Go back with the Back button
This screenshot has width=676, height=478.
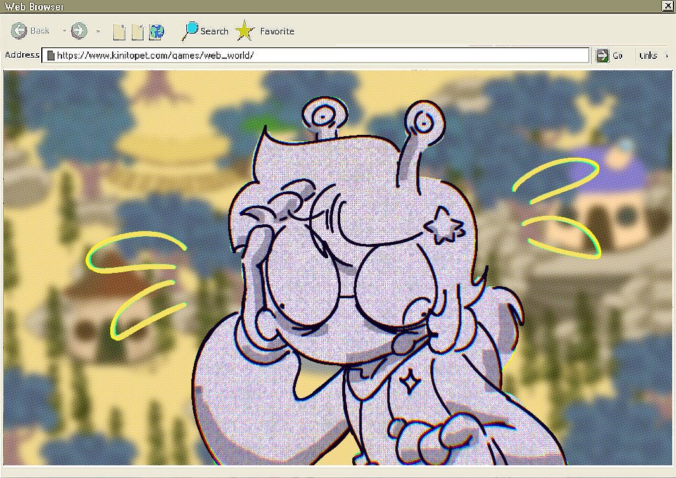coord(30,30)
